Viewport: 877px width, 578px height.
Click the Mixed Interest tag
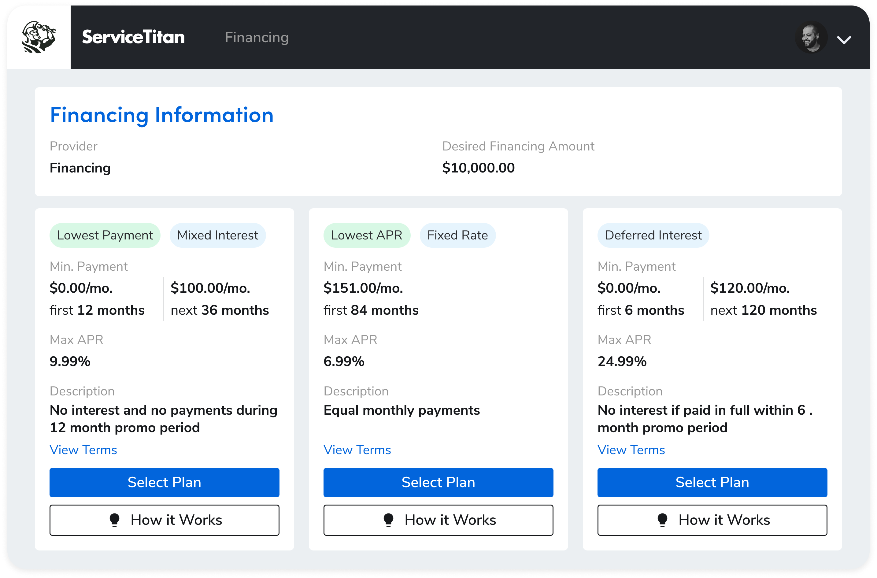217,235
